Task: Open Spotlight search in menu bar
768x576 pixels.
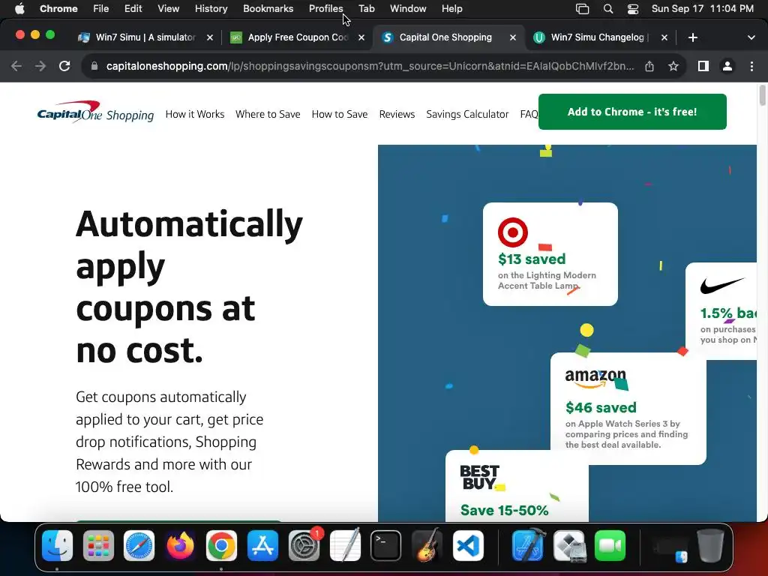Action: (607, 9)
